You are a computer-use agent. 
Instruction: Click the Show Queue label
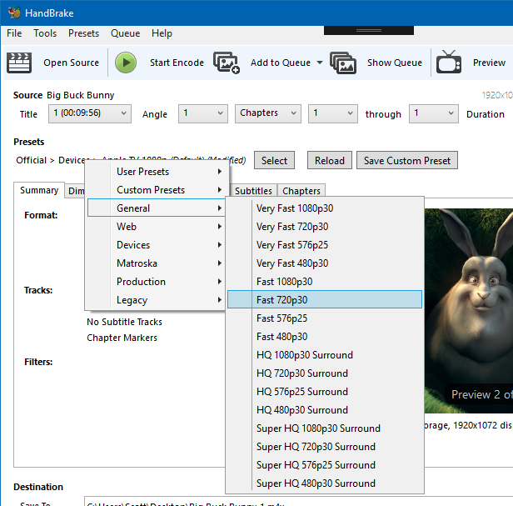(395, 63)
